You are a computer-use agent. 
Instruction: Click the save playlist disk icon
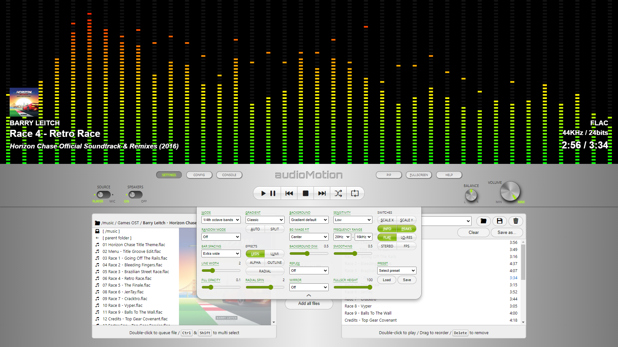500,221
